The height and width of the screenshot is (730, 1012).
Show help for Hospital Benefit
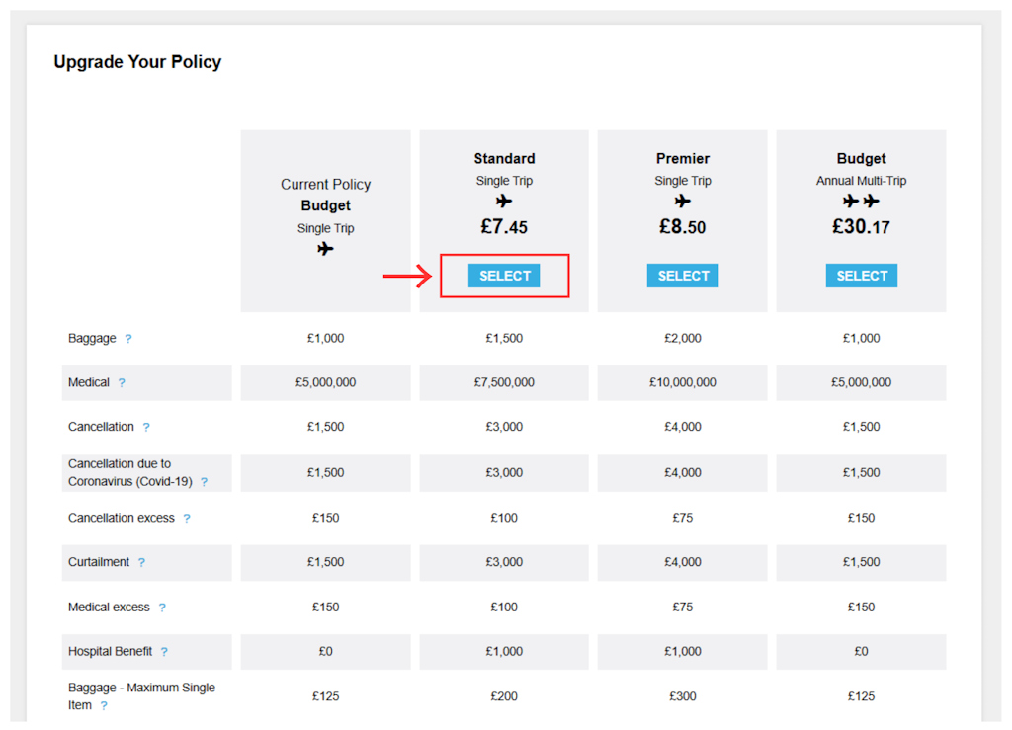point(165,652)
